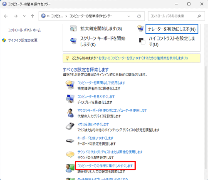Go back with the left arrow

(6, 16)
